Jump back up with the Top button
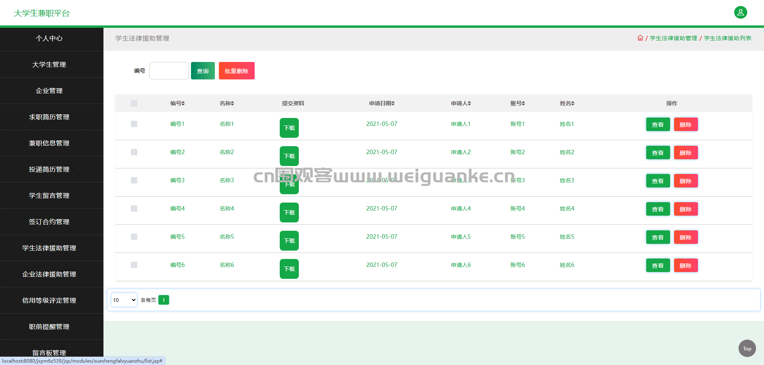The width and height of the screenshot is (764, 365). (747, 348)
